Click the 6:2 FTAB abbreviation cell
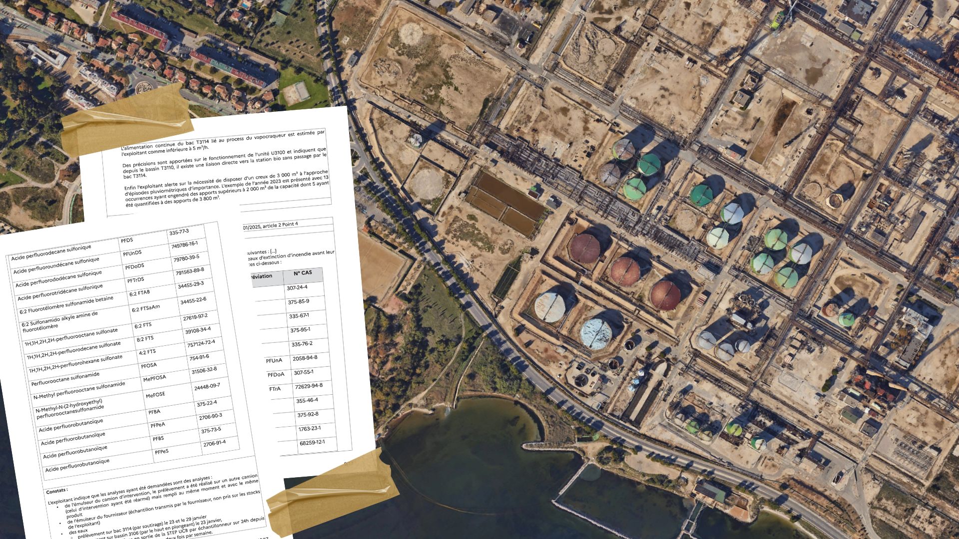Viewport: 959px width, 539px height. (x=139, y=293)
